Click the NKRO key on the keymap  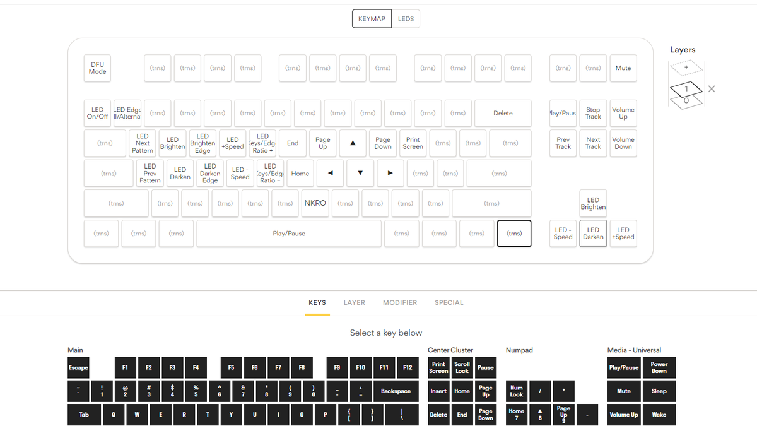pyautogui.click(x=315, y=203)
